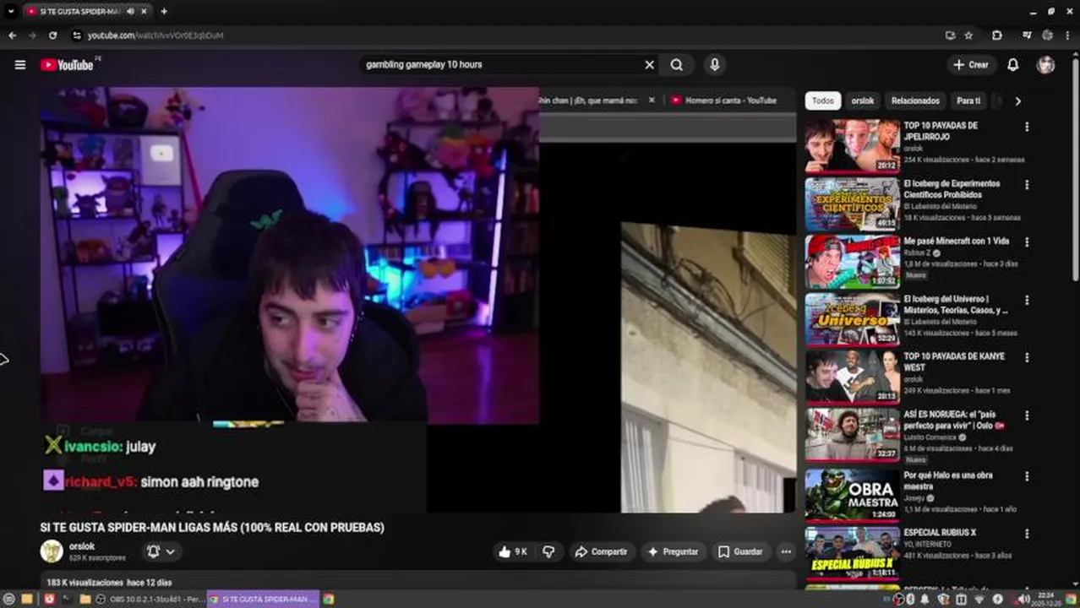Viewport: 1080px width, 608px height.
Task: Open the account avatar menu
Action: [1046, 65]
